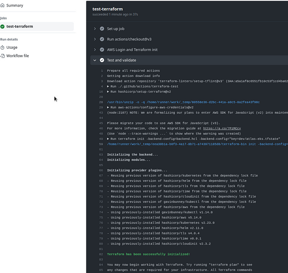
Task: Click log line number 63
Action: coord(101,155)
